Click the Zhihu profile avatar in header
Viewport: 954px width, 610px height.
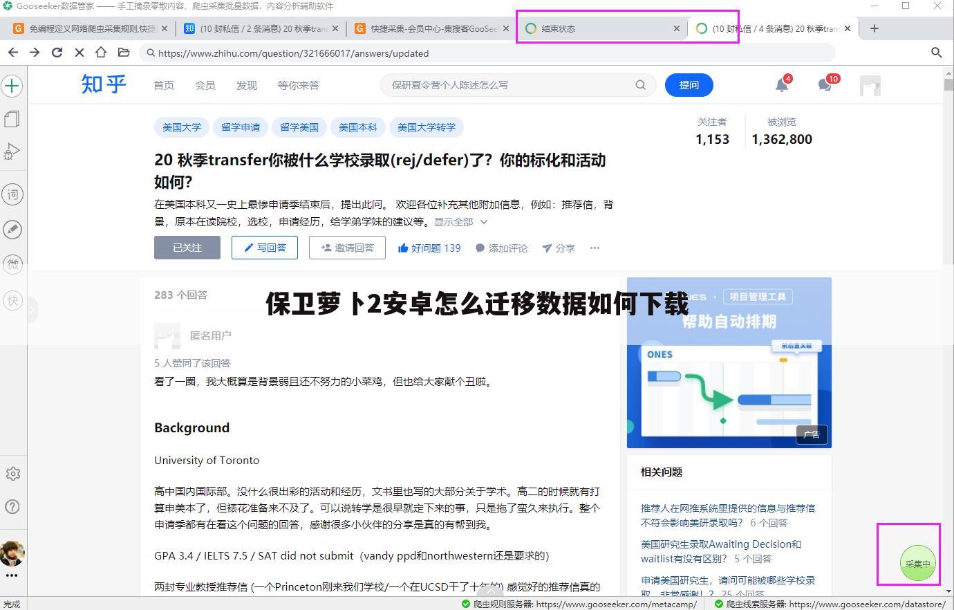click(870, 86)
